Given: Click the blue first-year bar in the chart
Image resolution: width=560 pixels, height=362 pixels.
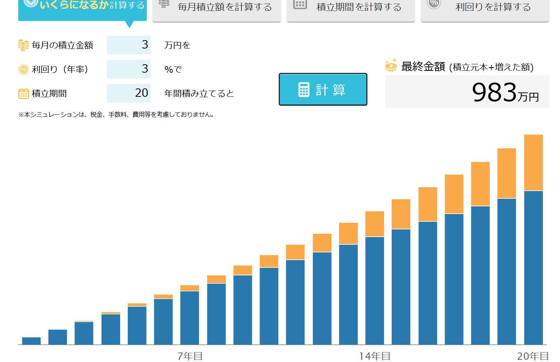Looking at the screenshot, I should click(x=31, y=341).
